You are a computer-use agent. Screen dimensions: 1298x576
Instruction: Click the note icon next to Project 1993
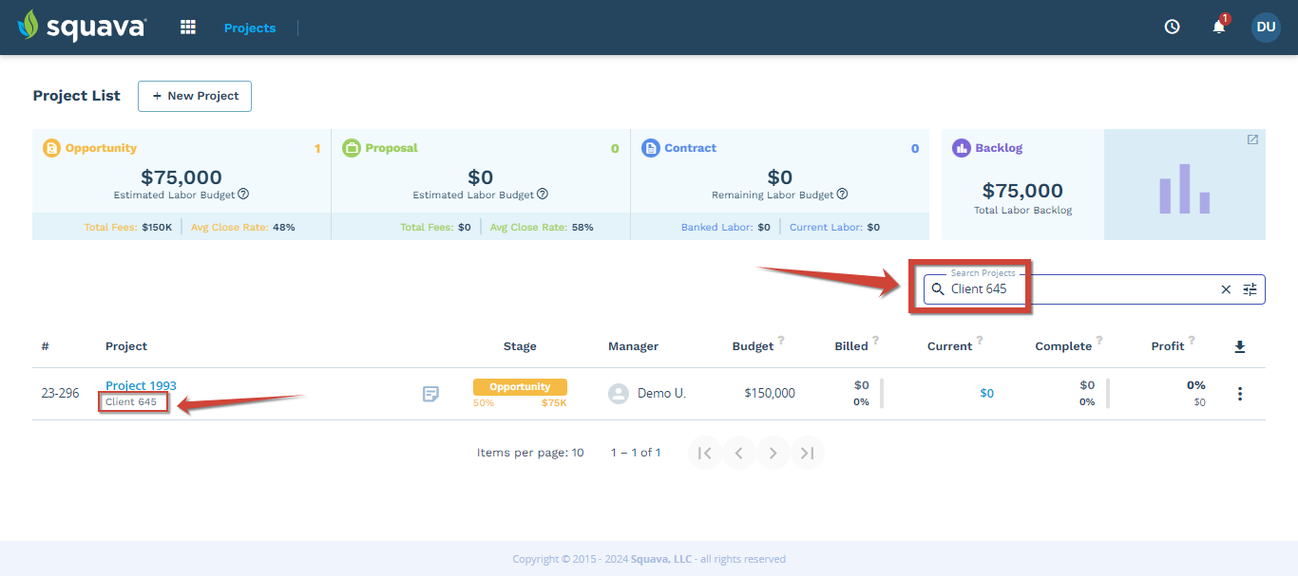pyautogui.click(x=430, y=393)
